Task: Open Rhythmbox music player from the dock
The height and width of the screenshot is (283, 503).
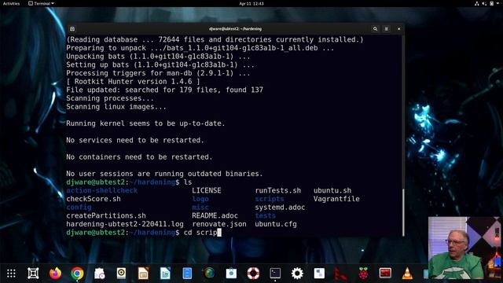Action: [x=121, y=274]
